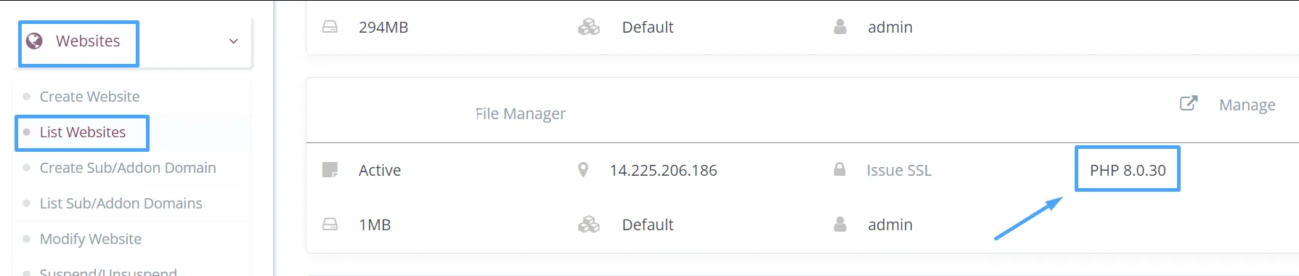Image resolution: width=1299 pixels, height=276 pixels.
Task: Click the disk icon beside 1MB
Action: [330, 224]
